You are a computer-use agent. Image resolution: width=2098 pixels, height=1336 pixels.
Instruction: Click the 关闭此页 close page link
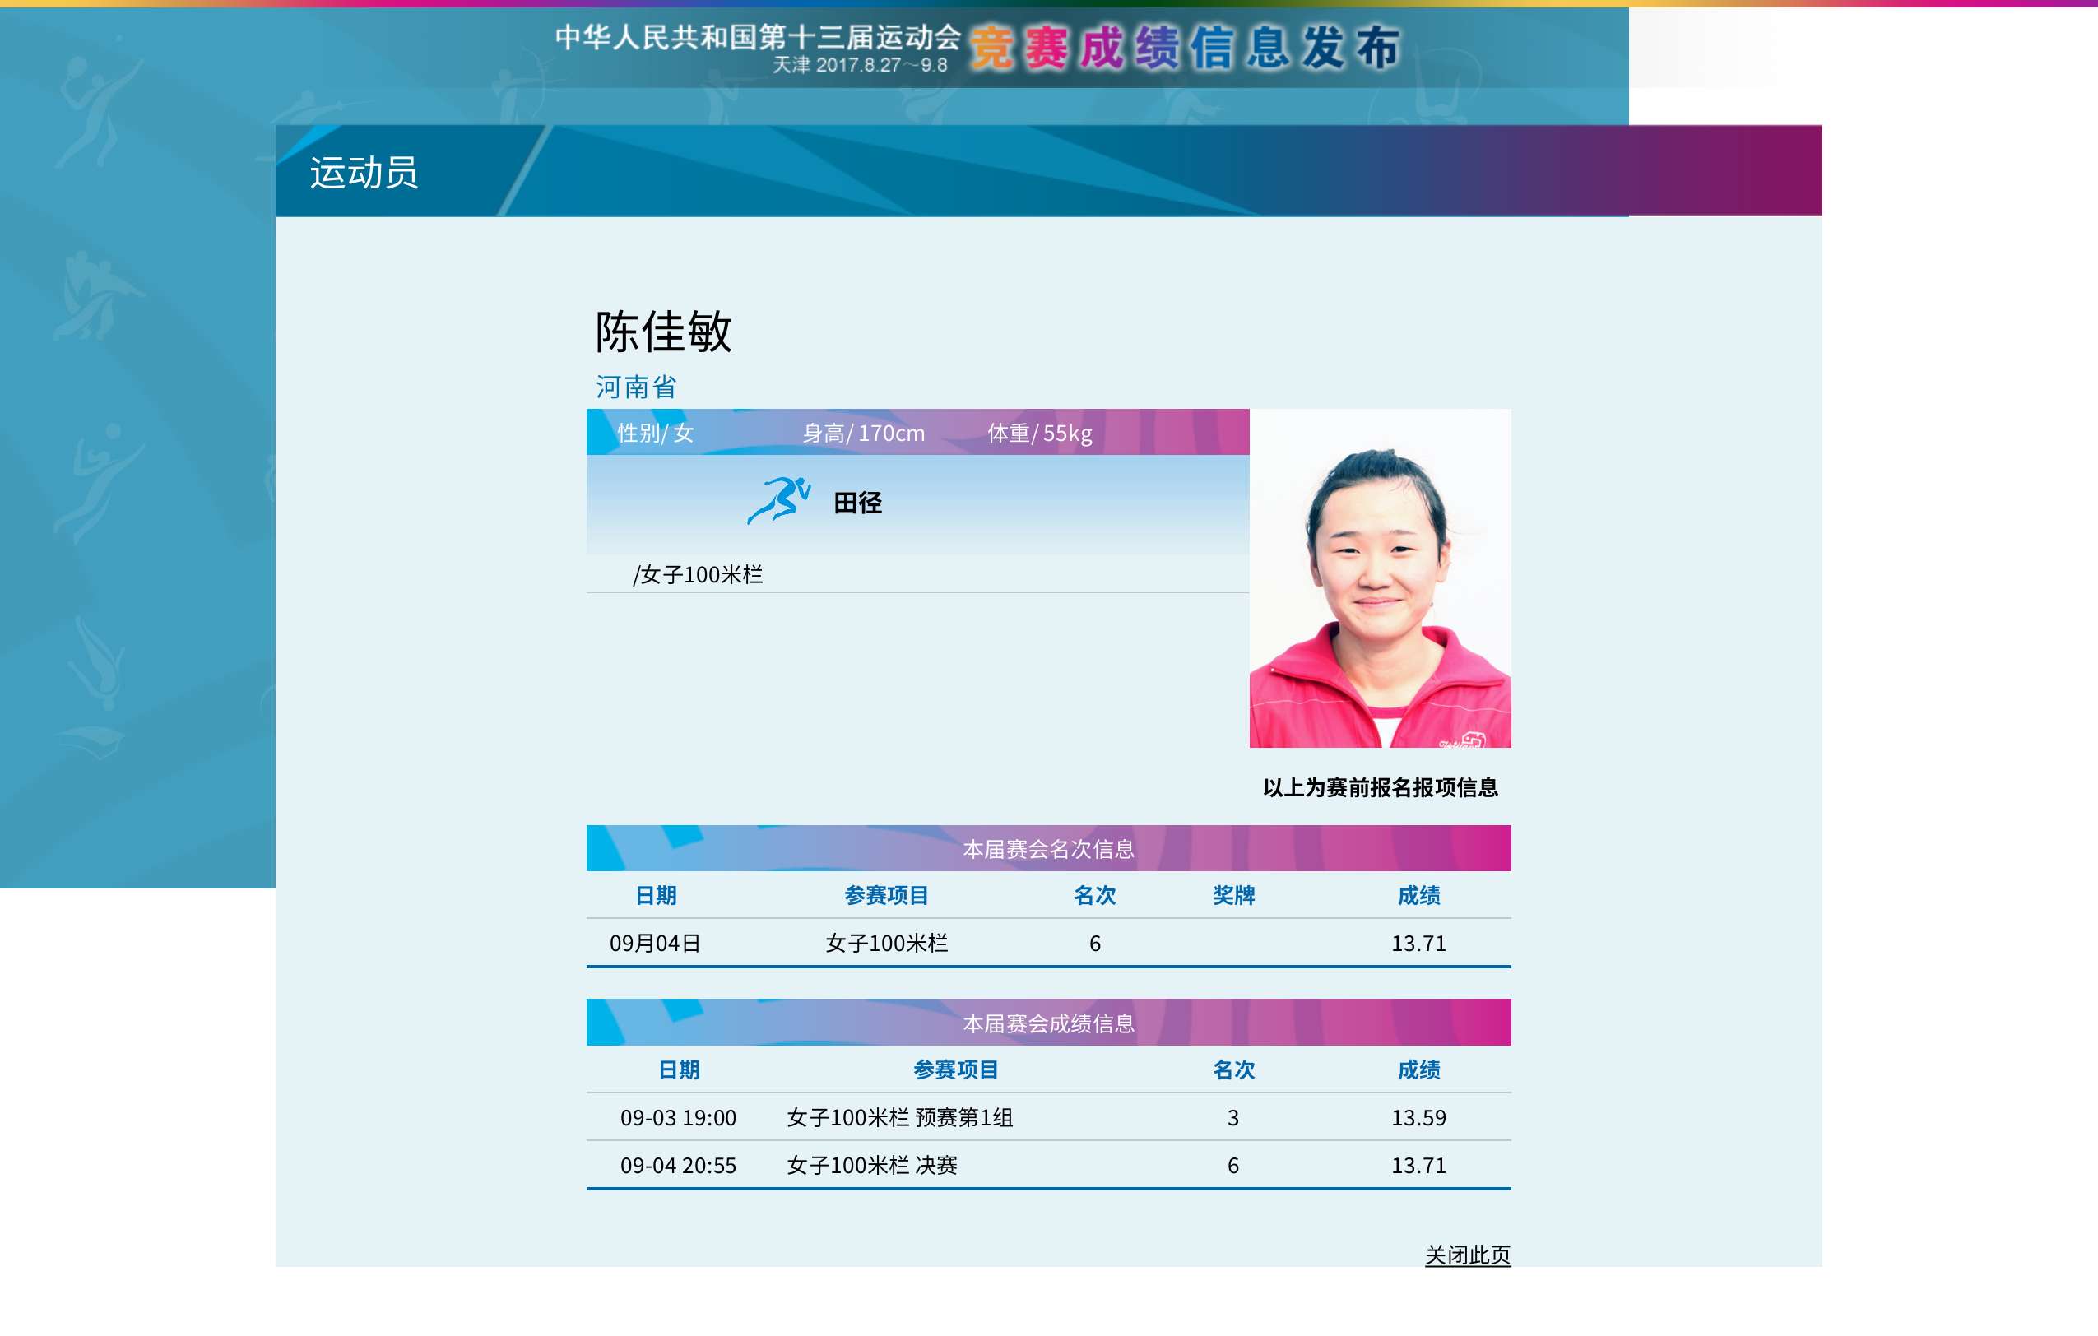pyautogui.click(x=1467, y=1255)
